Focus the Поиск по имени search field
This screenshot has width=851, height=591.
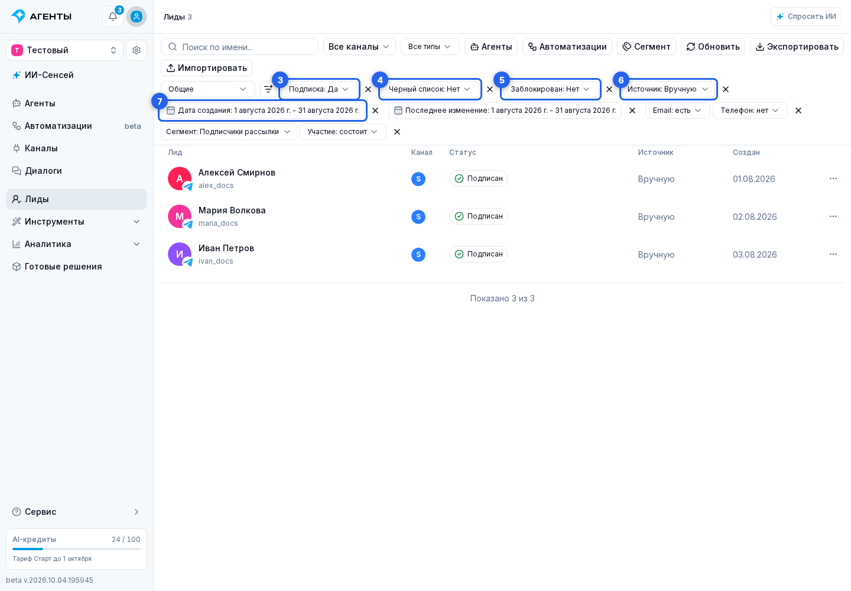click(x=239, y=47)
